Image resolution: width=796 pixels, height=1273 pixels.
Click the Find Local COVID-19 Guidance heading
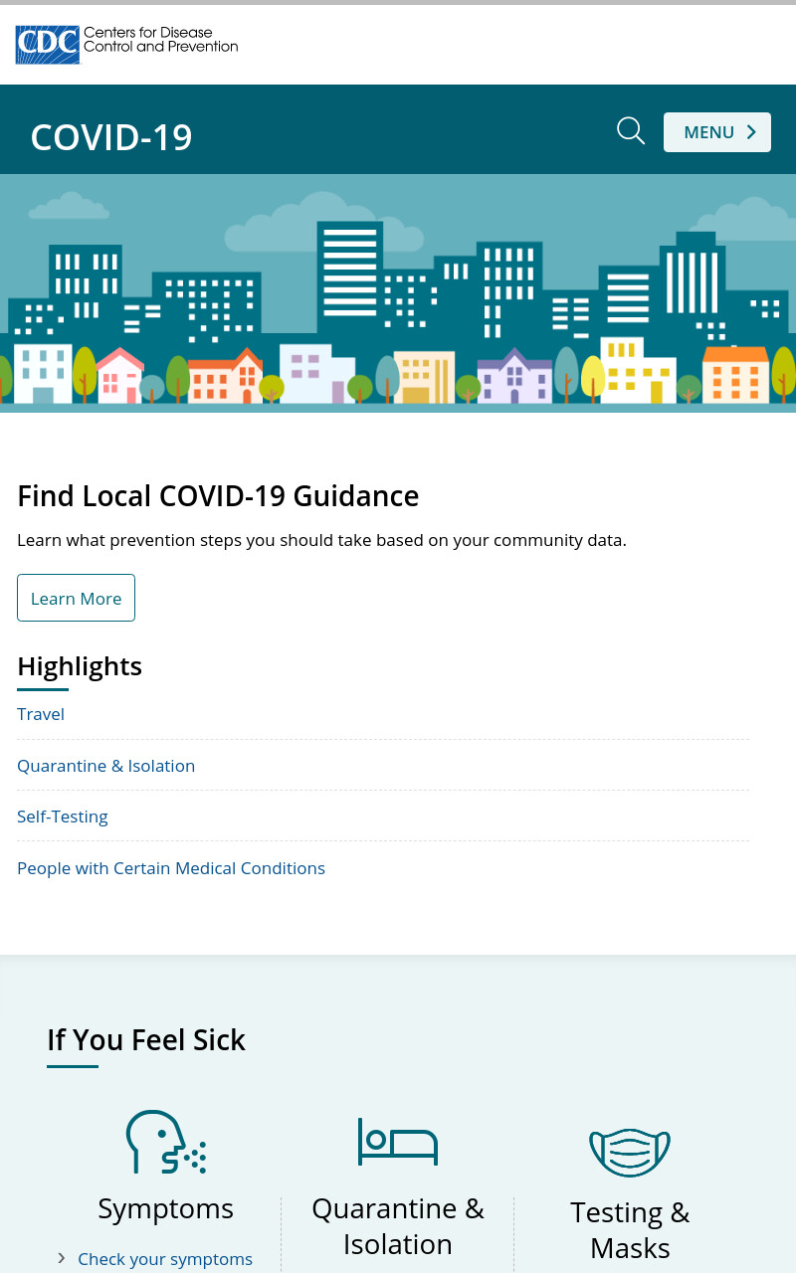[x=218, y=495]
